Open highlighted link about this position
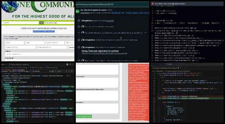Viewport: 225px width, 124px height. click(x=44, y=32)
